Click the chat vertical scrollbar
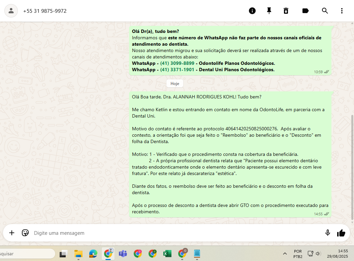 coord(352,167)
